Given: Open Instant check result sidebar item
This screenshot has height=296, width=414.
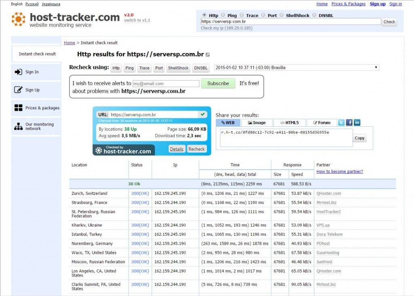Looking at the screenshot, I should coord(37,54).
